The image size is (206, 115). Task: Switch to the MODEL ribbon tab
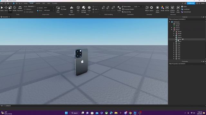[x=32, y=4]
